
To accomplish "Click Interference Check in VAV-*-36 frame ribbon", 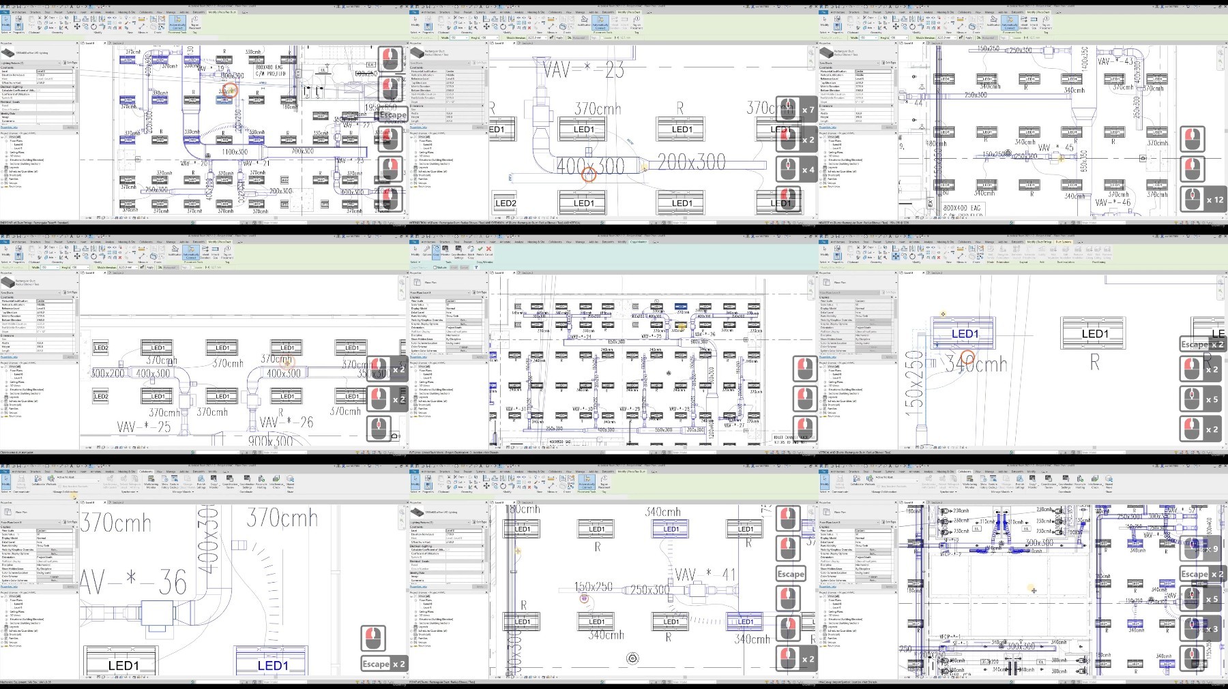I will pyautogui.click(x=276, y=483).
